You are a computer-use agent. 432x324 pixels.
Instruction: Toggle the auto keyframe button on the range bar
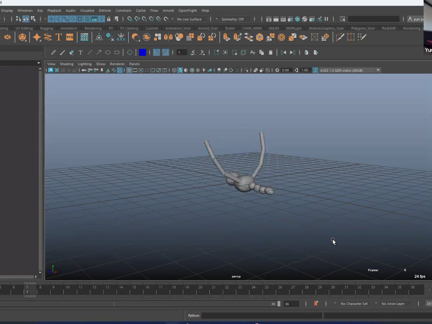(316, 303)
